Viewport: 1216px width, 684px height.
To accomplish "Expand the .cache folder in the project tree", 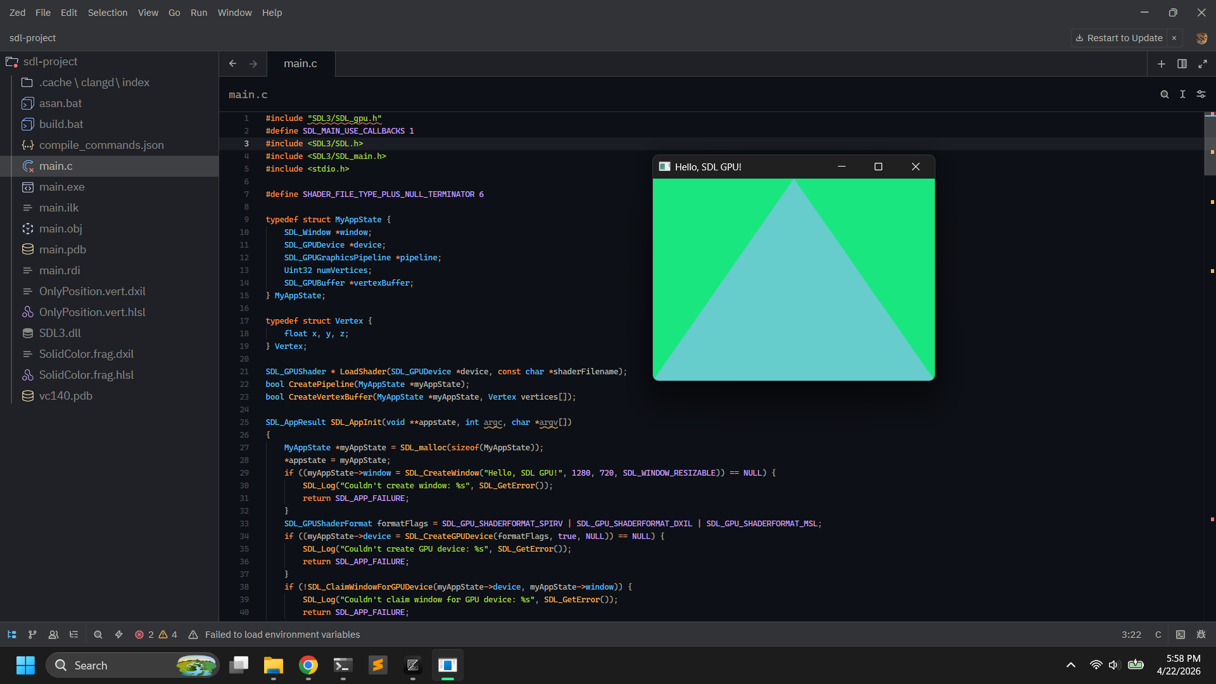I will pos(94,82).
